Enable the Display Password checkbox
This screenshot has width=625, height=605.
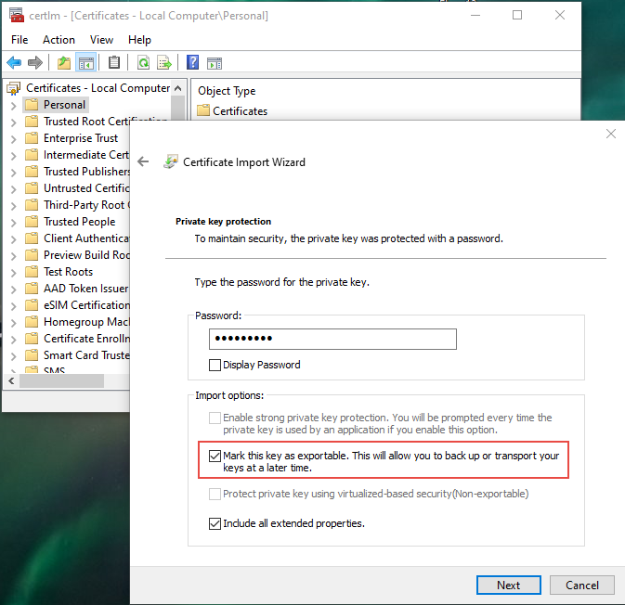point(215,365)
